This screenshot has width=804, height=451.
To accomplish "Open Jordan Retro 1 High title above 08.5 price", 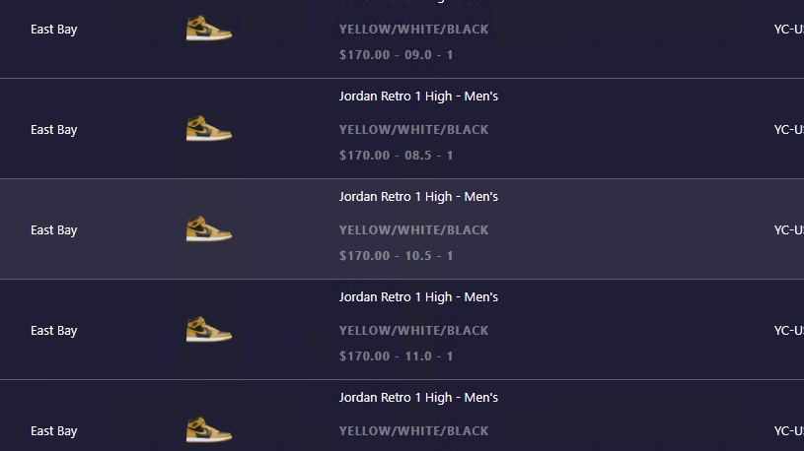I will [x=418, y=97].
